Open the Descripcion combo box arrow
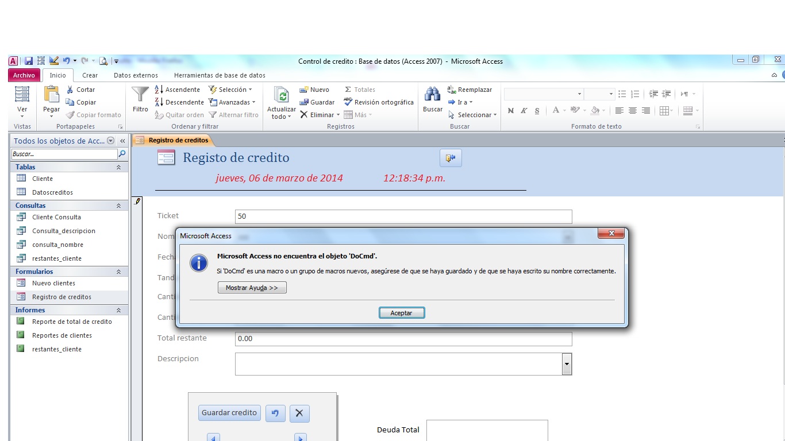This screenshot has height=441, width=785. [x=567, y=363]
